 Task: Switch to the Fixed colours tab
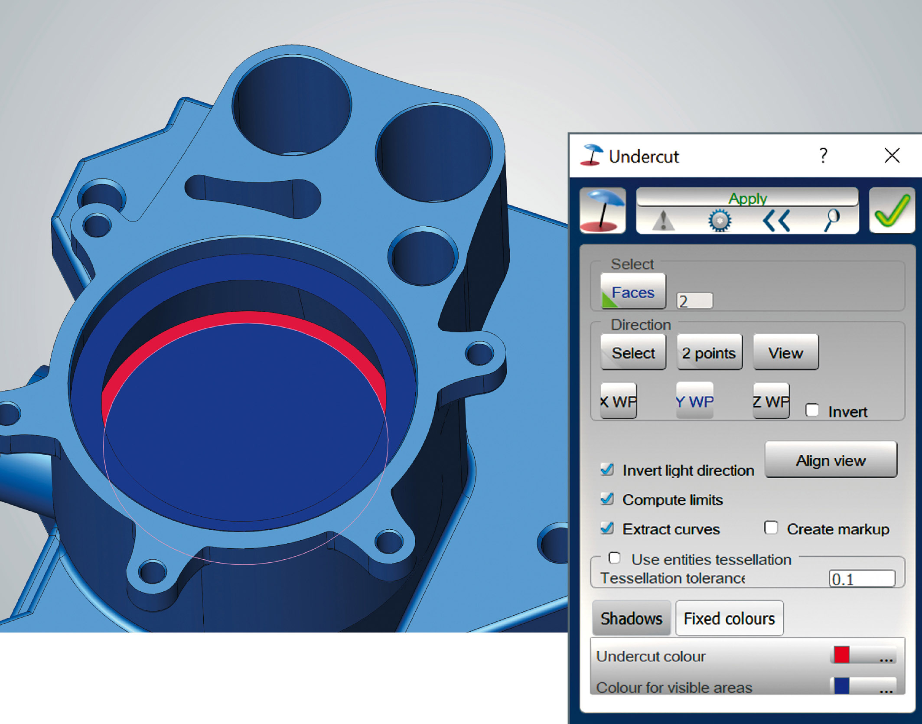(x=729, y=619)
